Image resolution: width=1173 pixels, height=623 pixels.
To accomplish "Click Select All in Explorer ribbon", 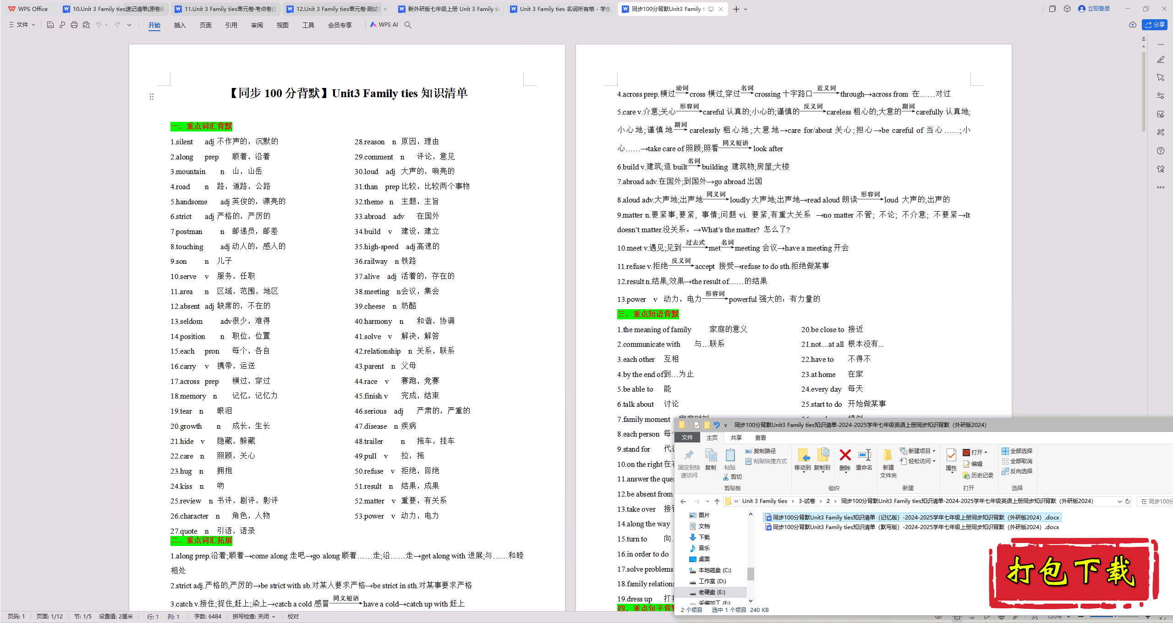I will pyautogui.click(x=1017, y=451).
